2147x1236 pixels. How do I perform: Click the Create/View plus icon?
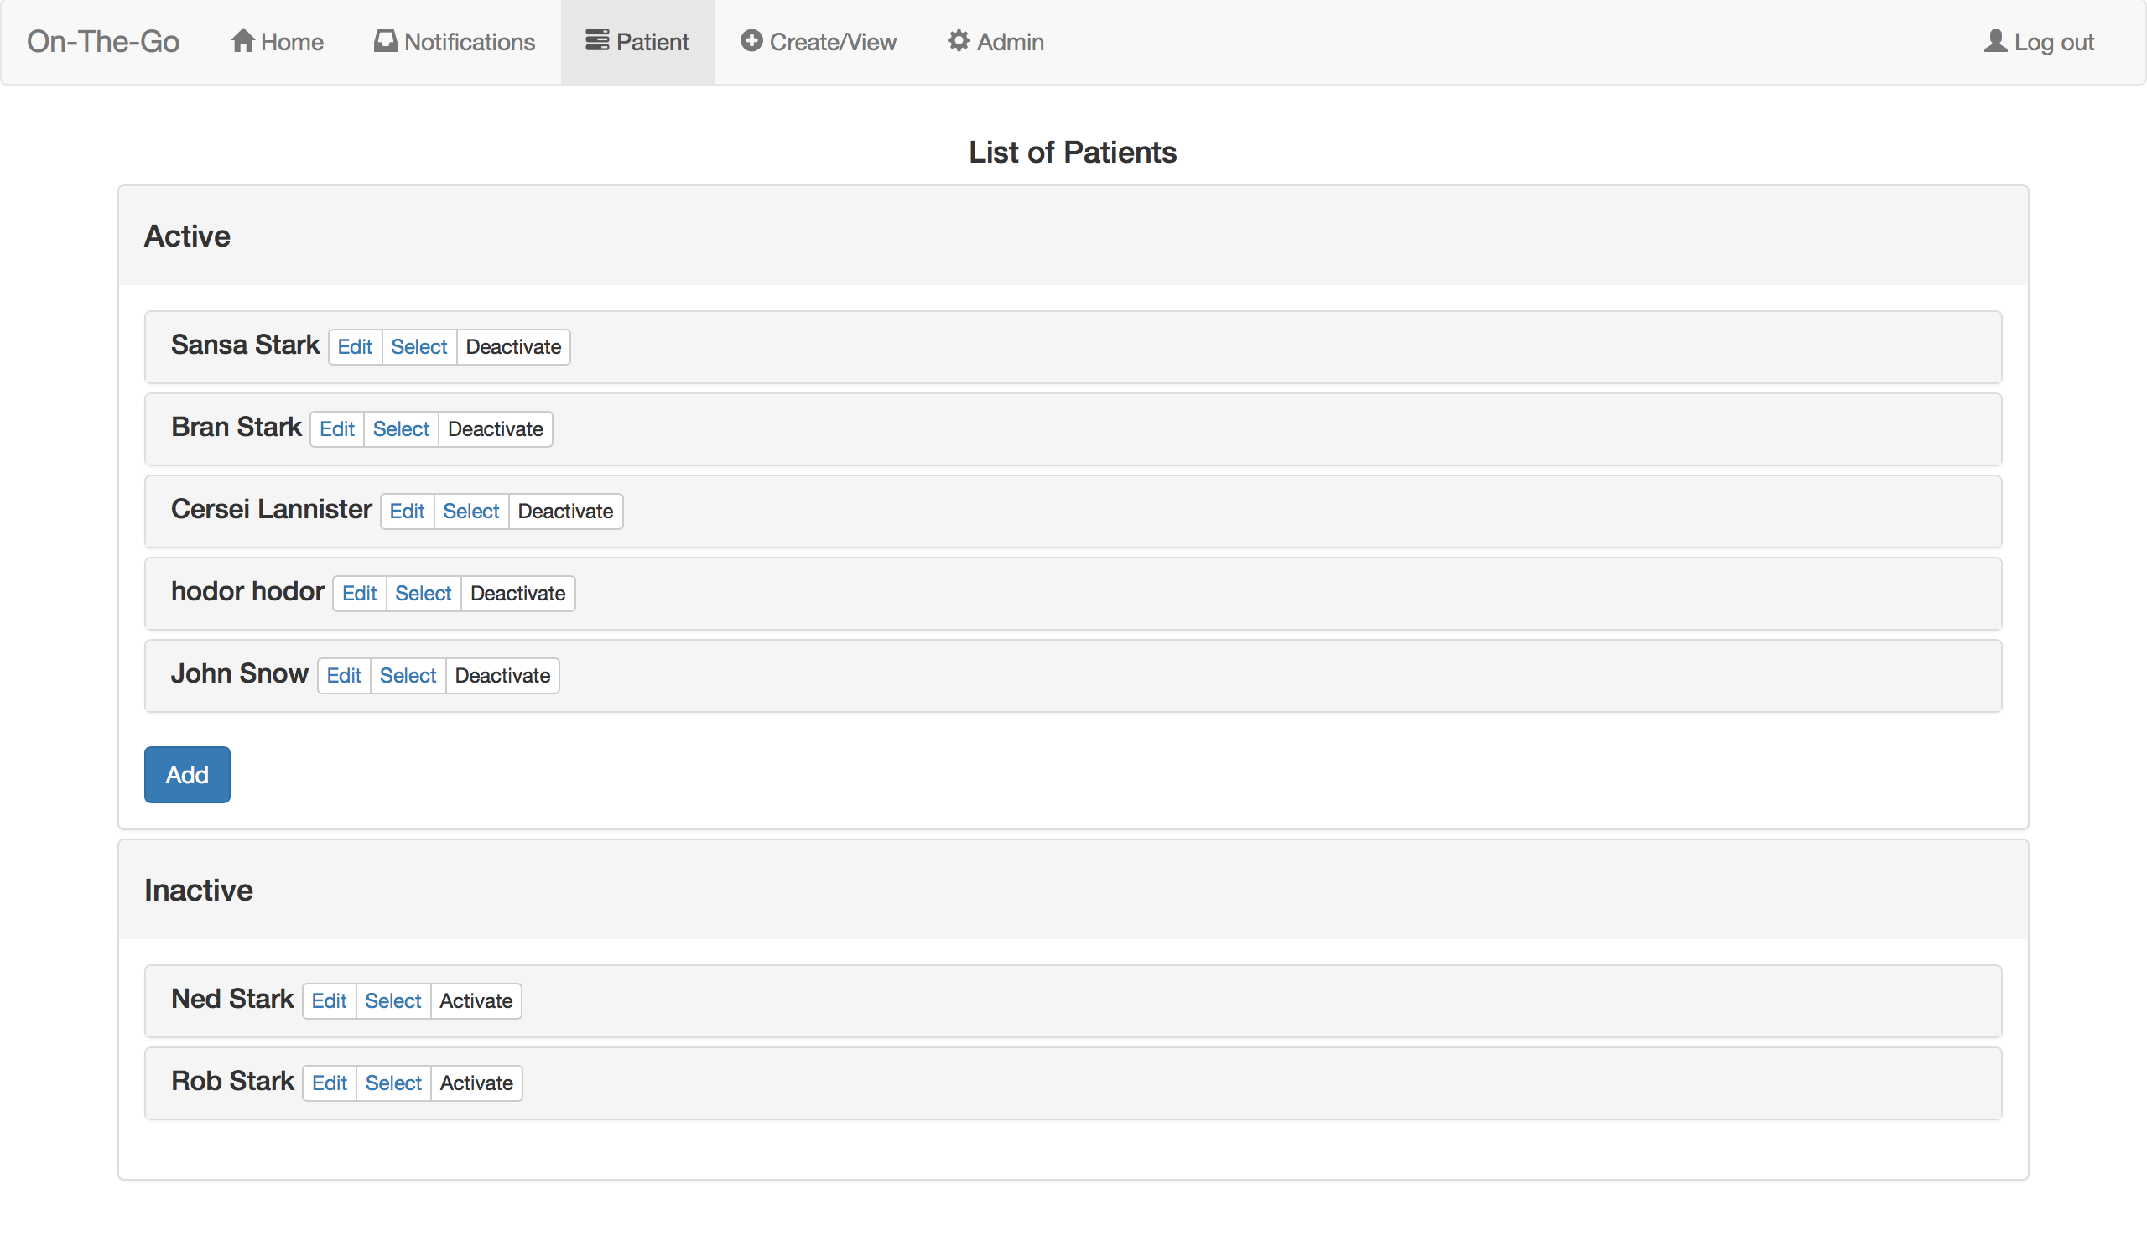click(x=751, y=41)
